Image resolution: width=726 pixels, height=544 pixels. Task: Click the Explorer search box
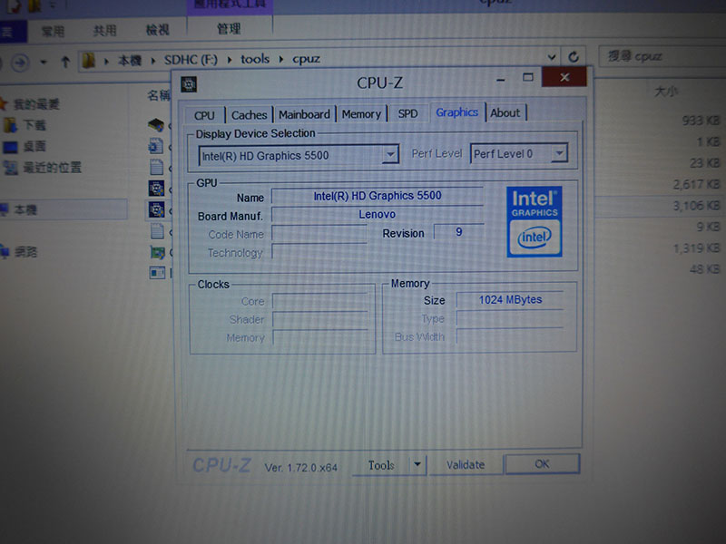pyautogui.click(x=658, y=56)
